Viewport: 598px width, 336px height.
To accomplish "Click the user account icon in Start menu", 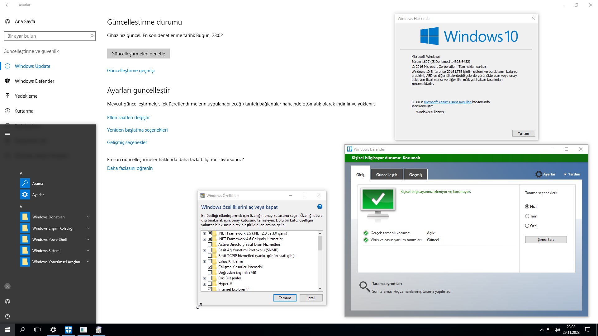I will click(7, 286).
